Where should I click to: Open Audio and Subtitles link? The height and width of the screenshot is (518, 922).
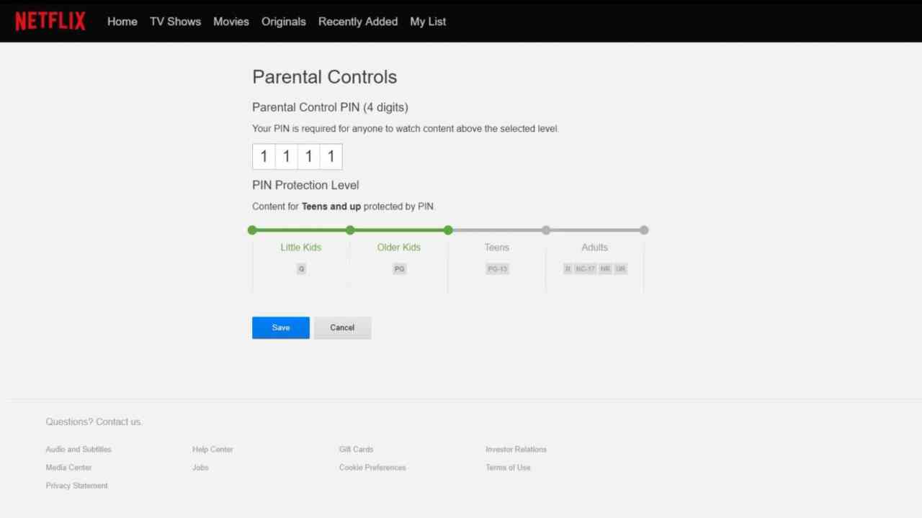pos(79,449)
